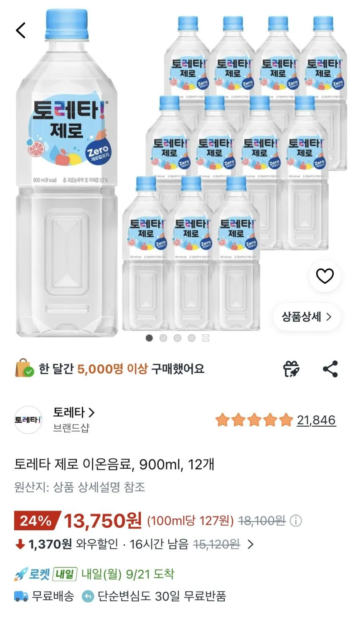The height and width of the screenshot is (618, 355).
Task: Select the fourth image carousel dot
Action: point(191,338)
